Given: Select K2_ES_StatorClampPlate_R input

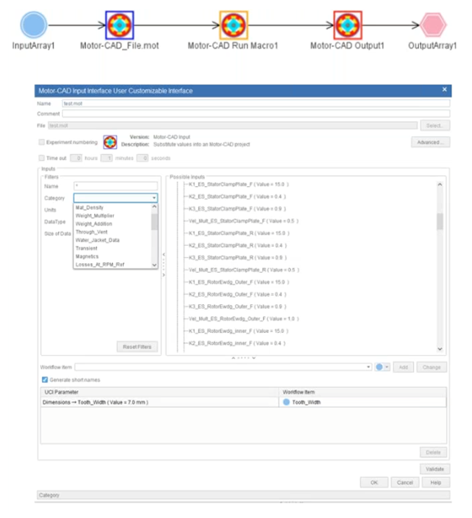Looking at the screenshot, I should click(238, 245).
